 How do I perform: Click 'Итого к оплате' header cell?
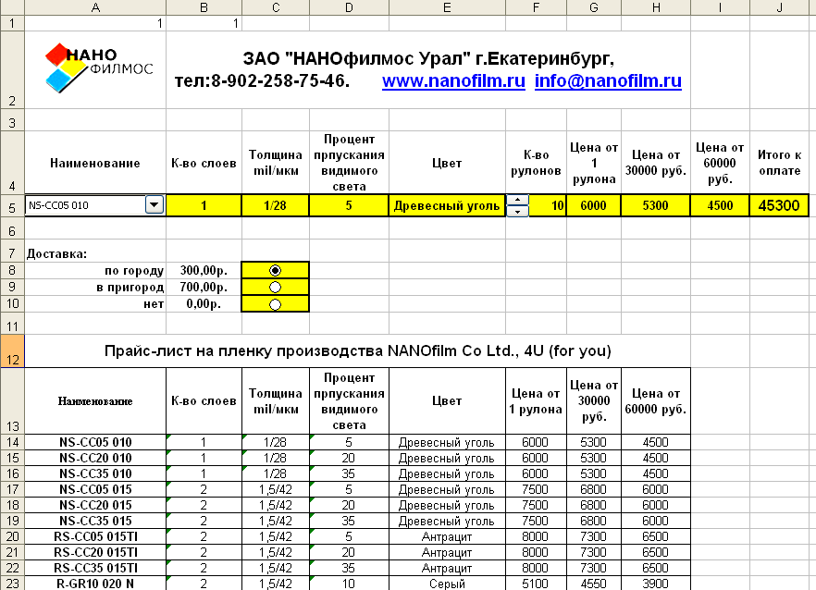pos(779,163)
